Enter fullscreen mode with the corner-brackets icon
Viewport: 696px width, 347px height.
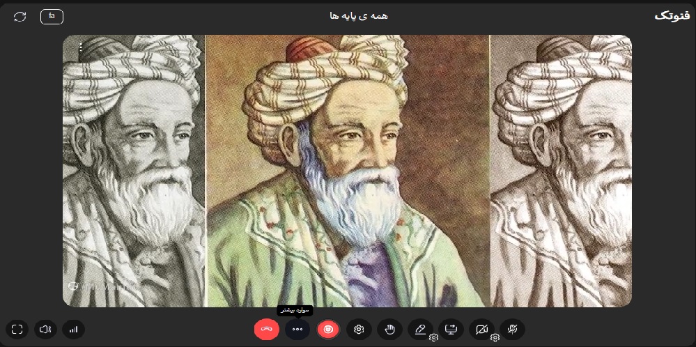click(x=17, y=330)
